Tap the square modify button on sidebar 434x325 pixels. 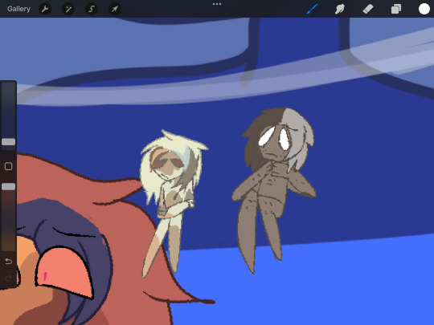coord(9,166)
